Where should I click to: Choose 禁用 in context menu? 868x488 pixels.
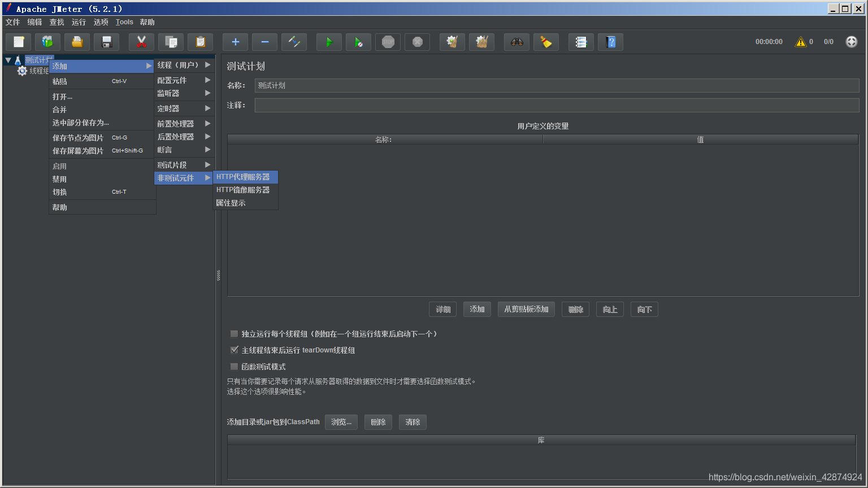pos(102,179)
